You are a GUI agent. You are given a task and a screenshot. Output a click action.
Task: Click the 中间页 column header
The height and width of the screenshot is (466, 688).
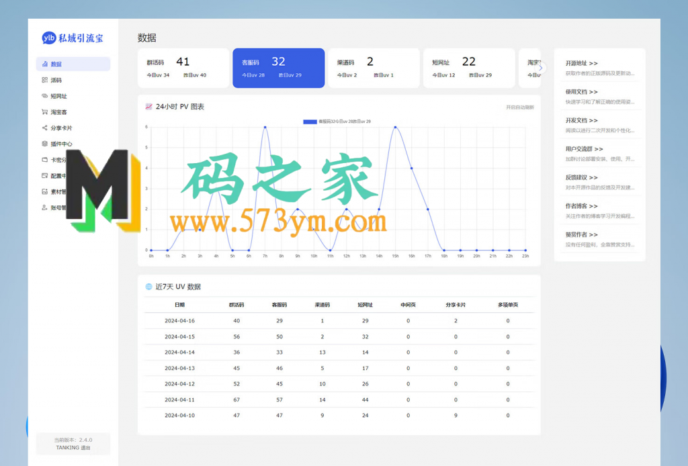(x=408, y=305)
